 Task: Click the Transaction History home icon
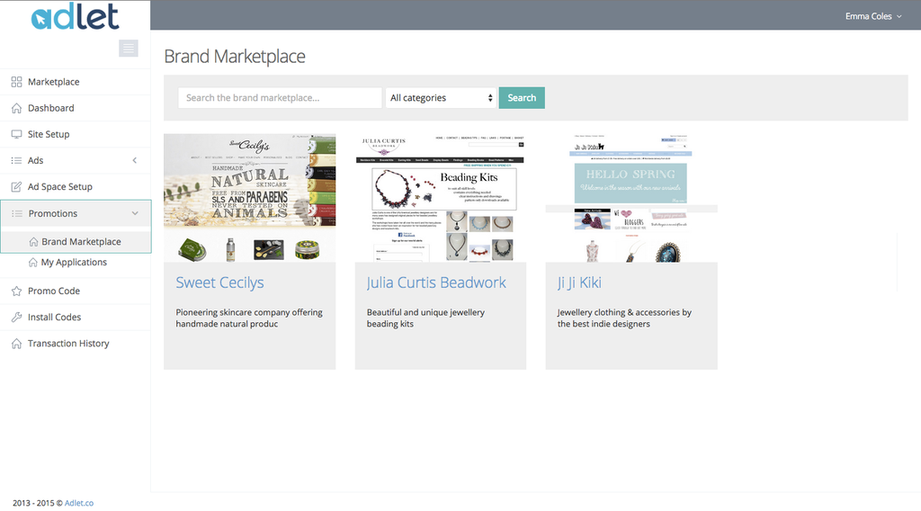pyautogui.click(x=16, y=344)
